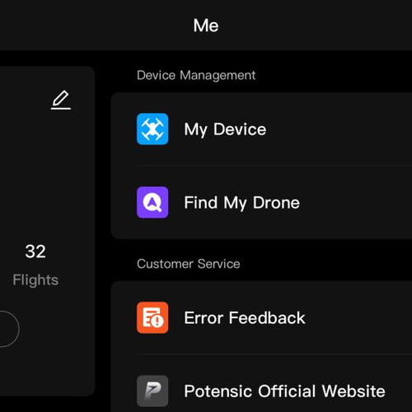Click the Customer Service section header
This screenshot has width=412, height=412.
tap(189, 264)
